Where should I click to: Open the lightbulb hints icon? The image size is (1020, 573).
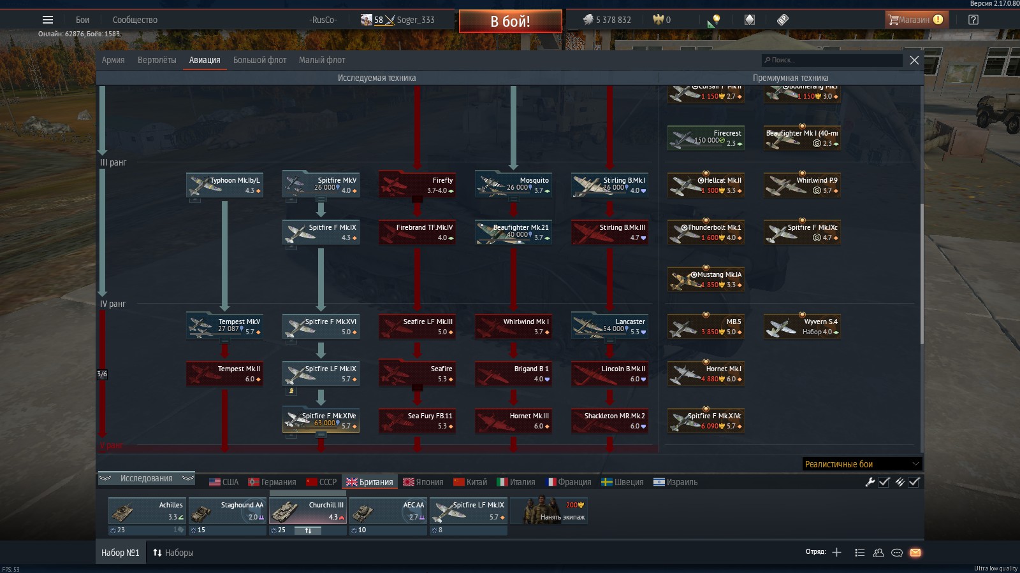(x=715, y=20)
